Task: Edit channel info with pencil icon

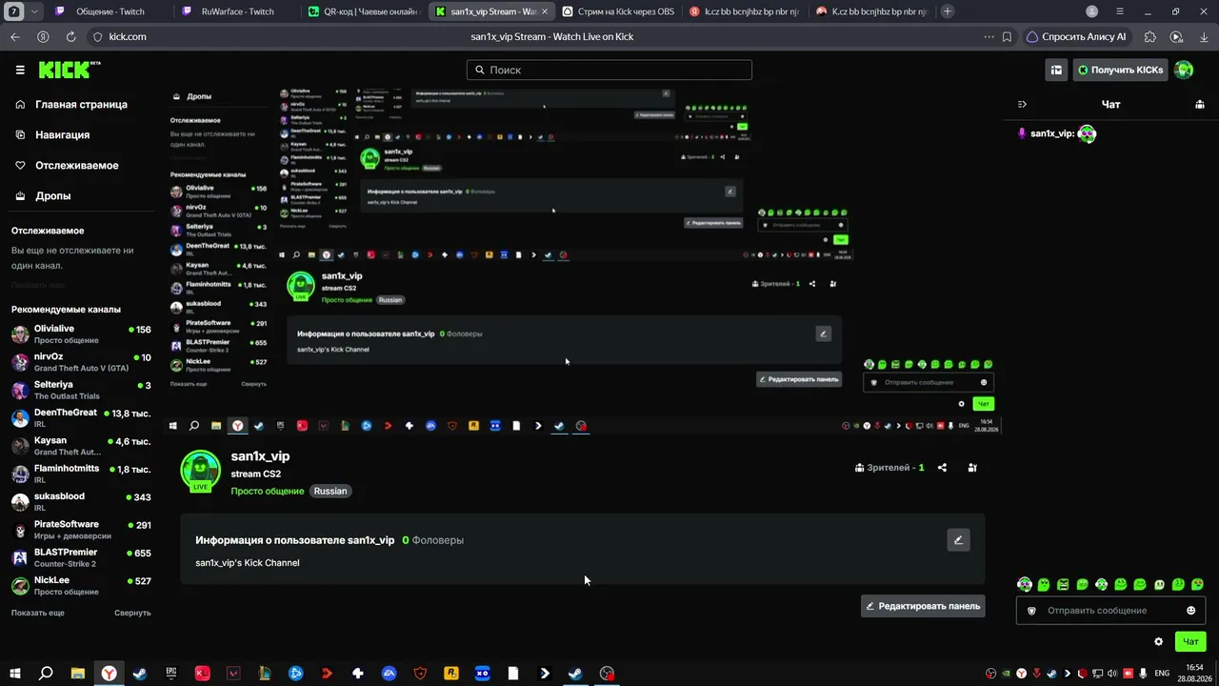Action: coord(958,540)
